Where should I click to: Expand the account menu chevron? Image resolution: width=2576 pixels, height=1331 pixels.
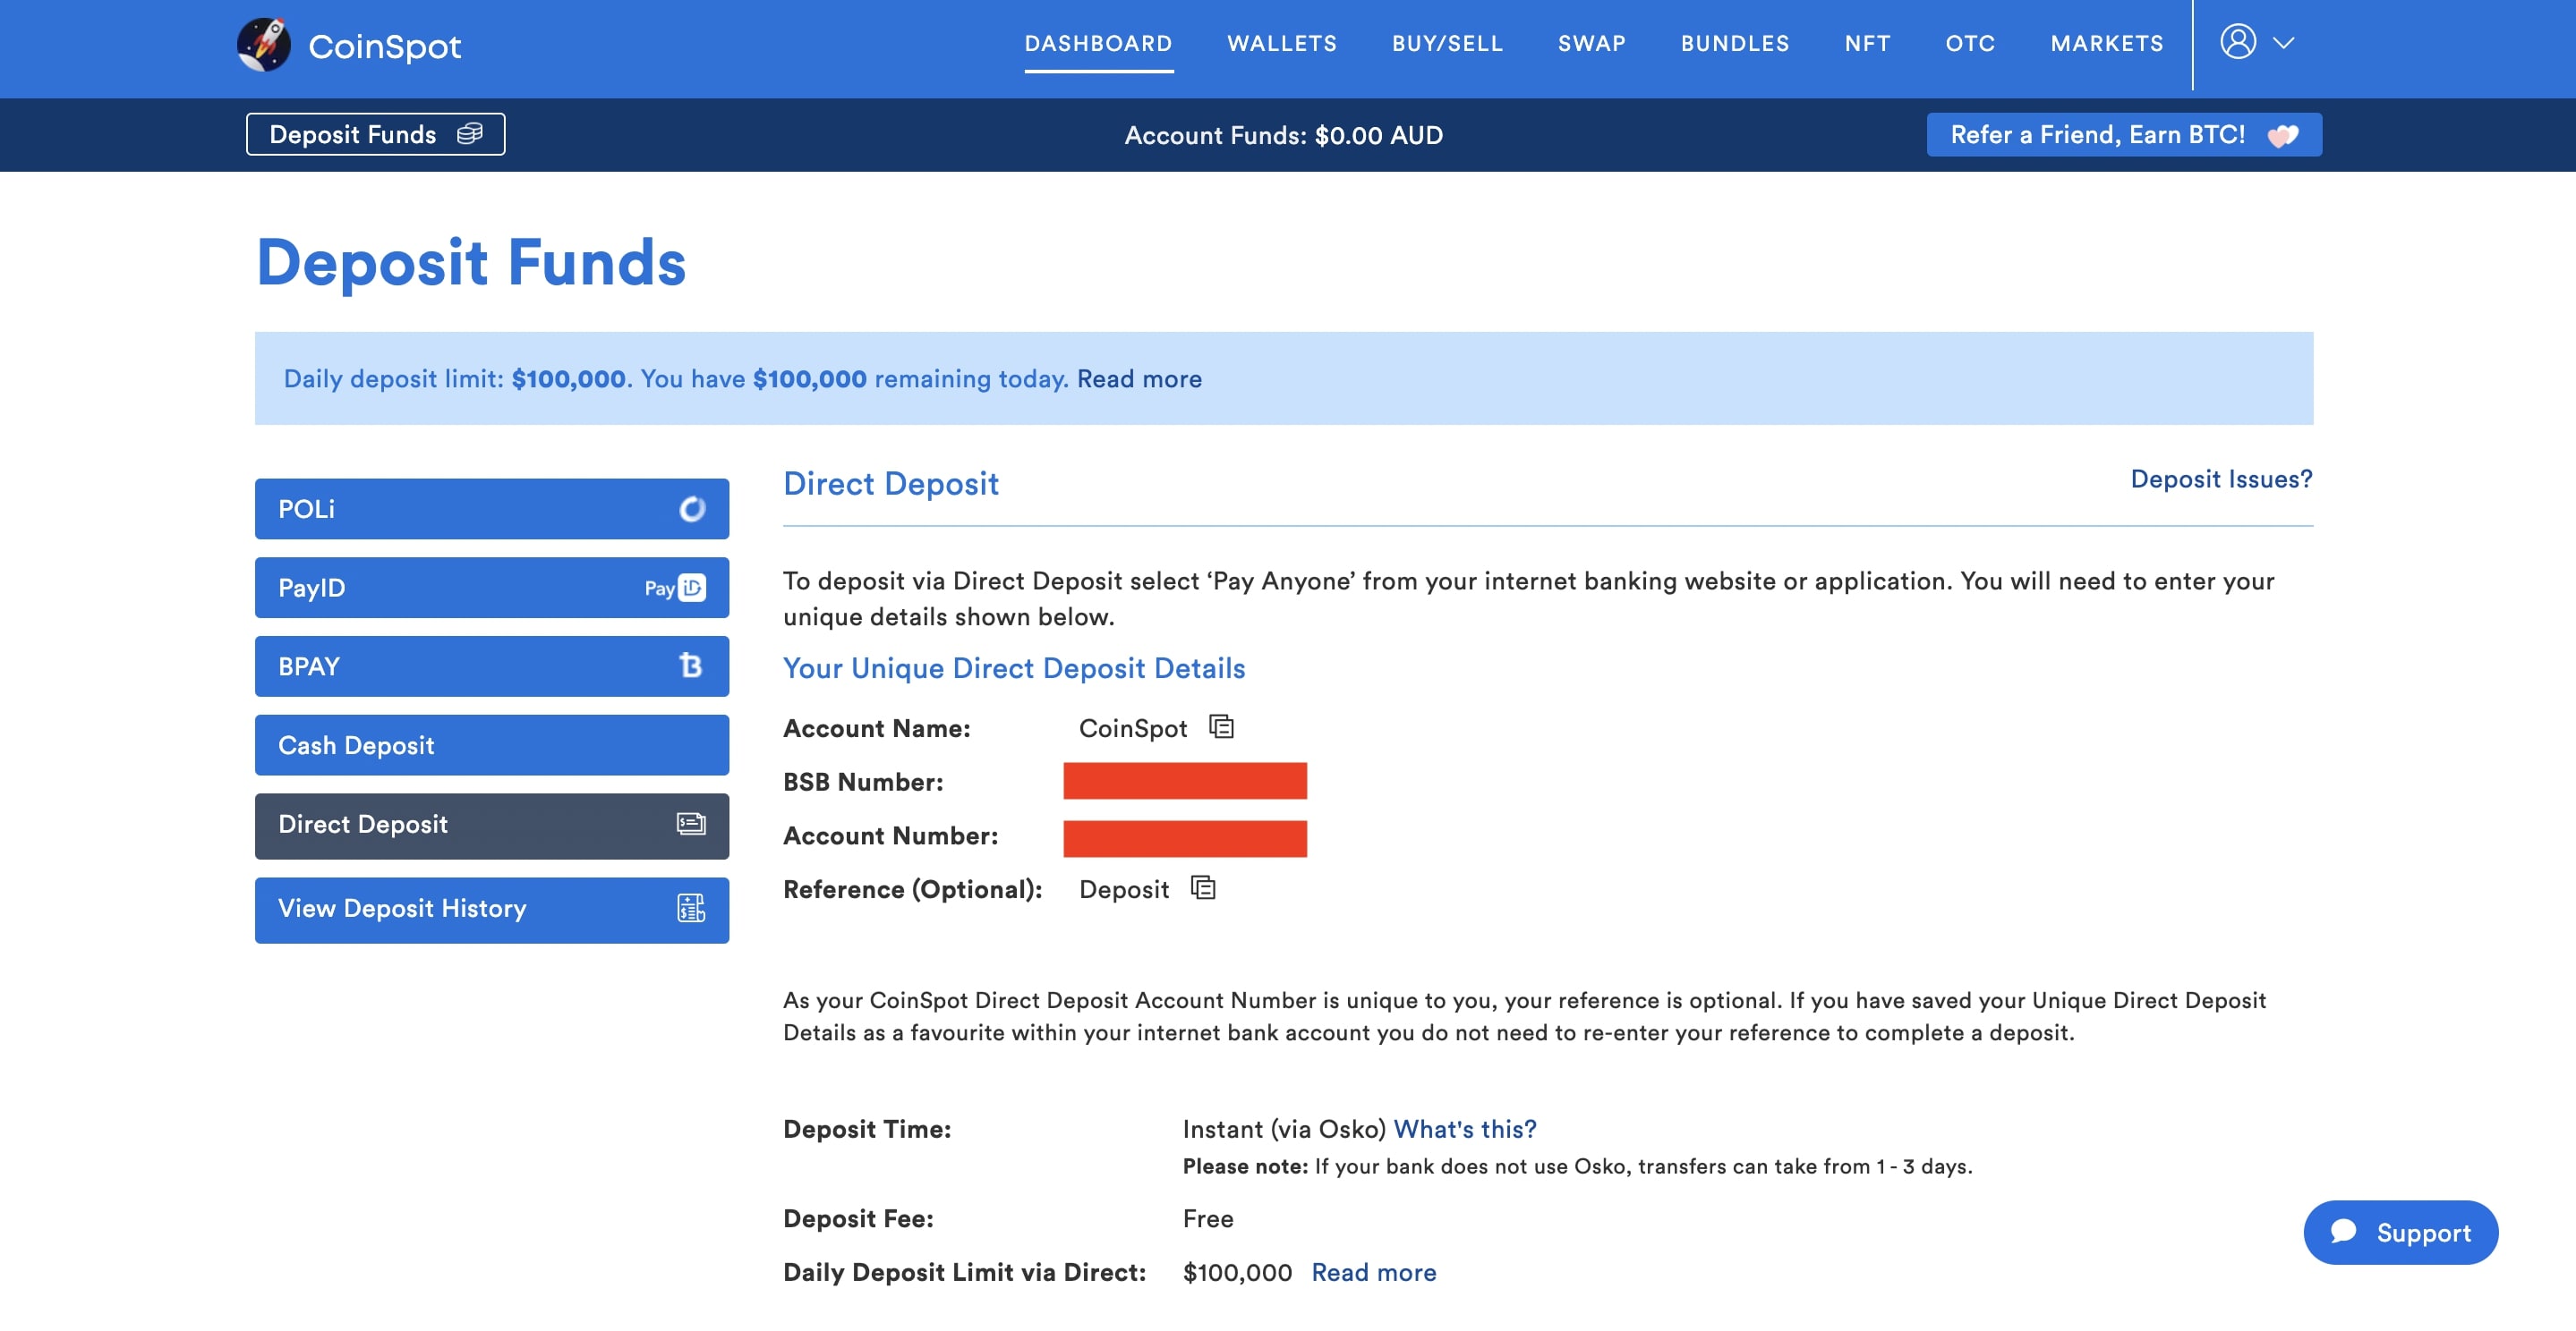pyautogui.click(x=2283, y=43)
